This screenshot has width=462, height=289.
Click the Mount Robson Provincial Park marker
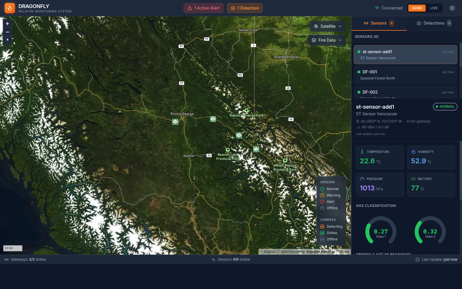[x=285, y=161]
